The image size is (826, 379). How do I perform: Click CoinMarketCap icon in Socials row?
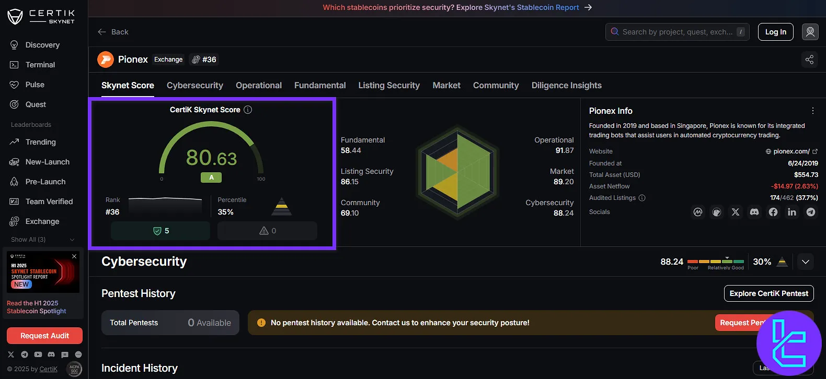tap(697, 212)
